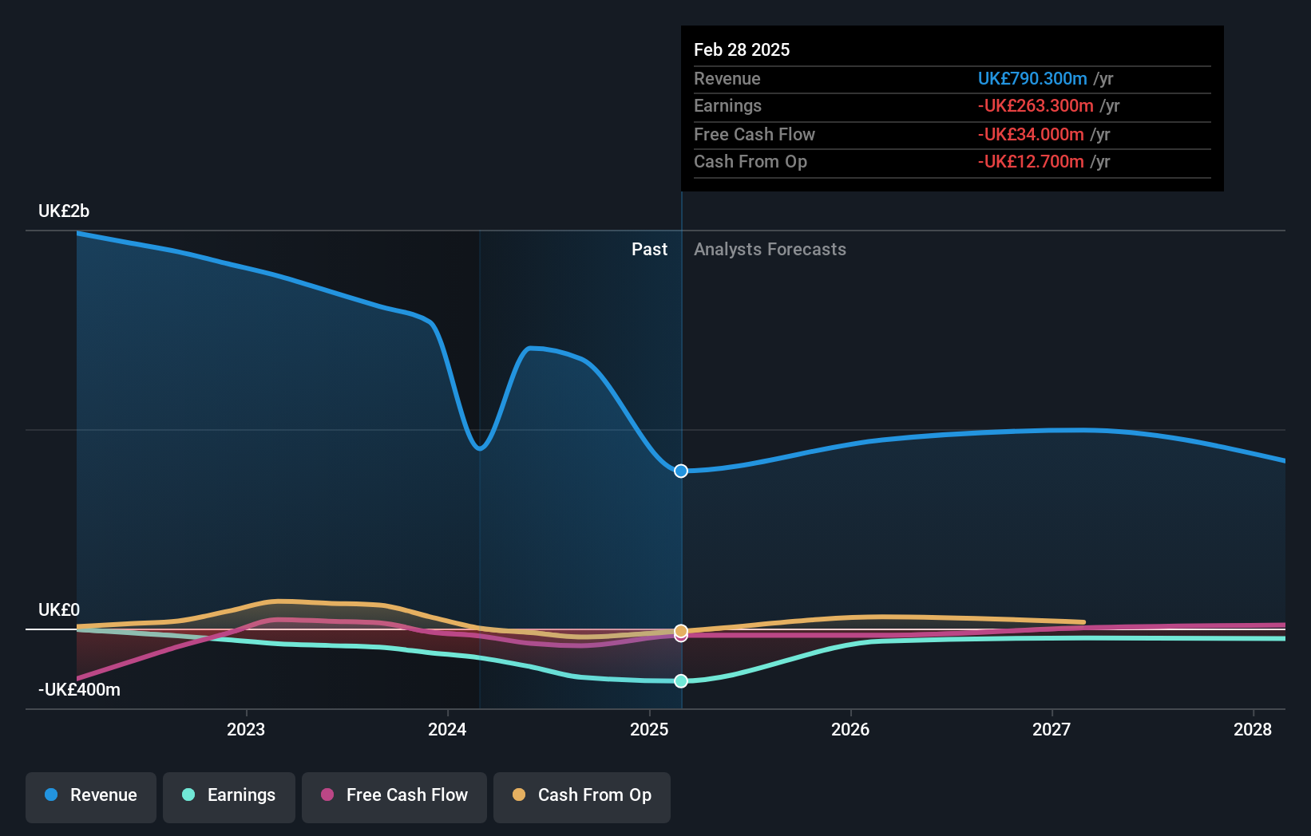Hide the Earnings line using its legend button

click(x=229, y=796)
